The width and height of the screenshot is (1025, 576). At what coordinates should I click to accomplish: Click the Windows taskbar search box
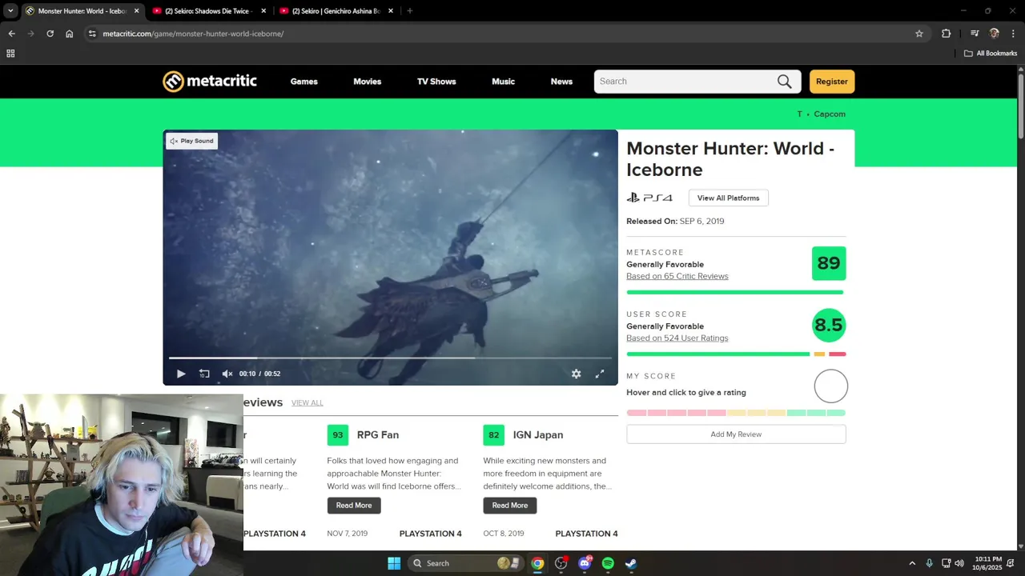pyautogui.click(x=465, y=563)
